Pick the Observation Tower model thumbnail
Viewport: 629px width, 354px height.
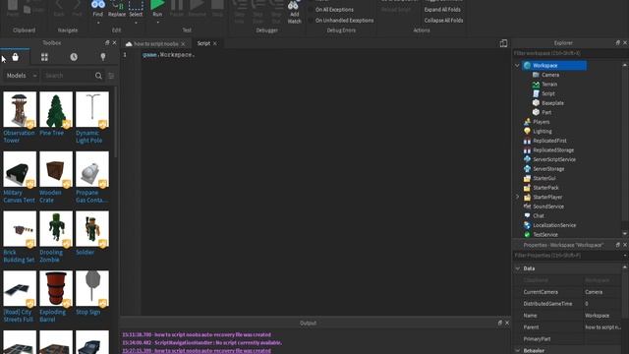click(20, 109)
